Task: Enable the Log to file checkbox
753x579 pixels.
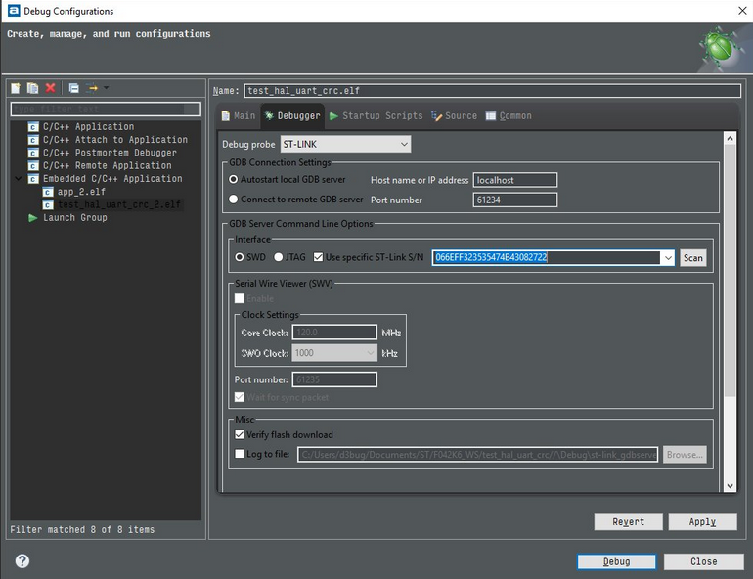Action: [x=240, y=454]
